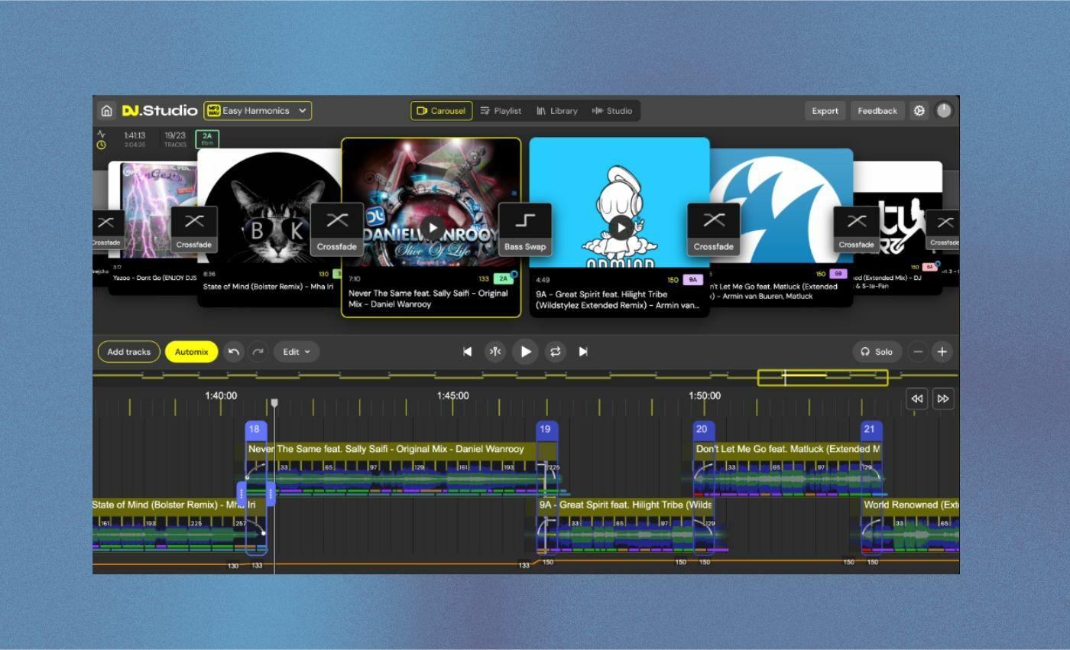Switch to the Studio tab

tap(612, 111)
